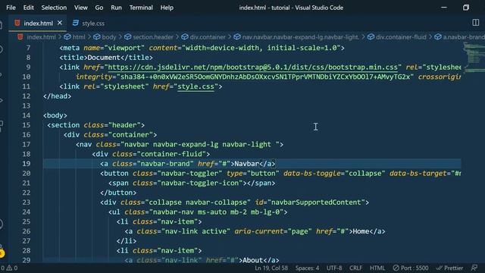
Task: Click the body opening tag
Action: [55, 115]
